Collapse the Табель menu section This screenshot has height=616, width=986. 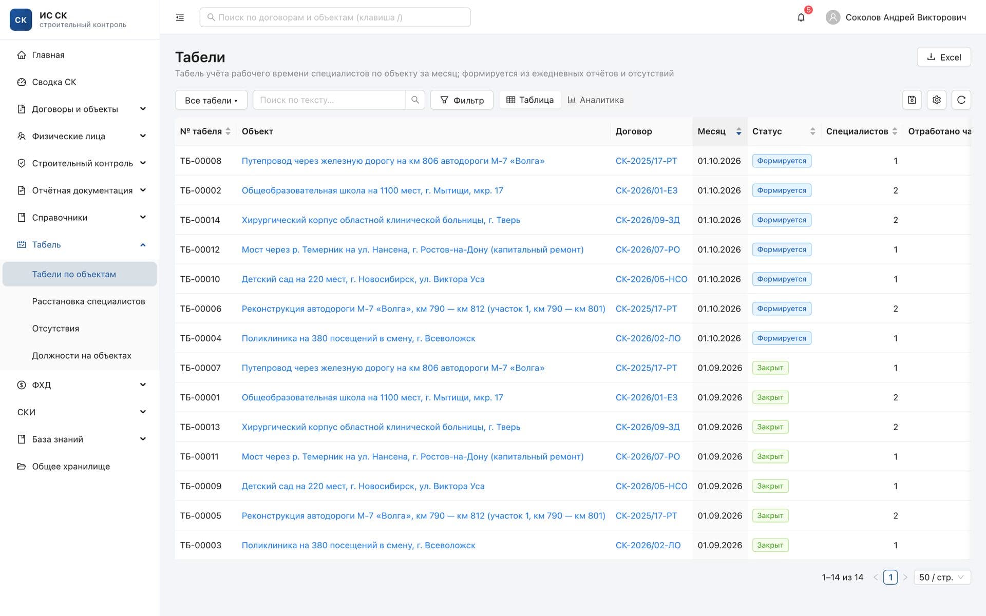point(80,245)
